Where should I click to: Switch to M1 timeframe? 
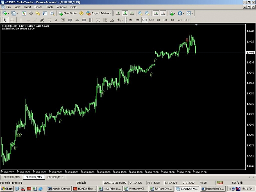point(130,20)
